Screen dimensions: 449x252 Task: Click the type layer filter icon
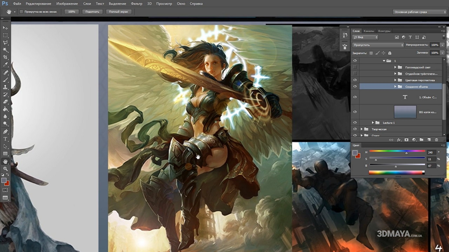point(410,37)
